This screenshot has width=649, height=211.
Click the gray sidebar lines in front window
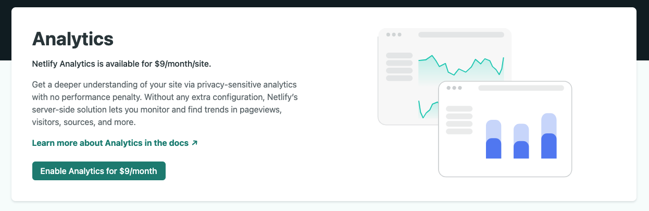point(459,120)
